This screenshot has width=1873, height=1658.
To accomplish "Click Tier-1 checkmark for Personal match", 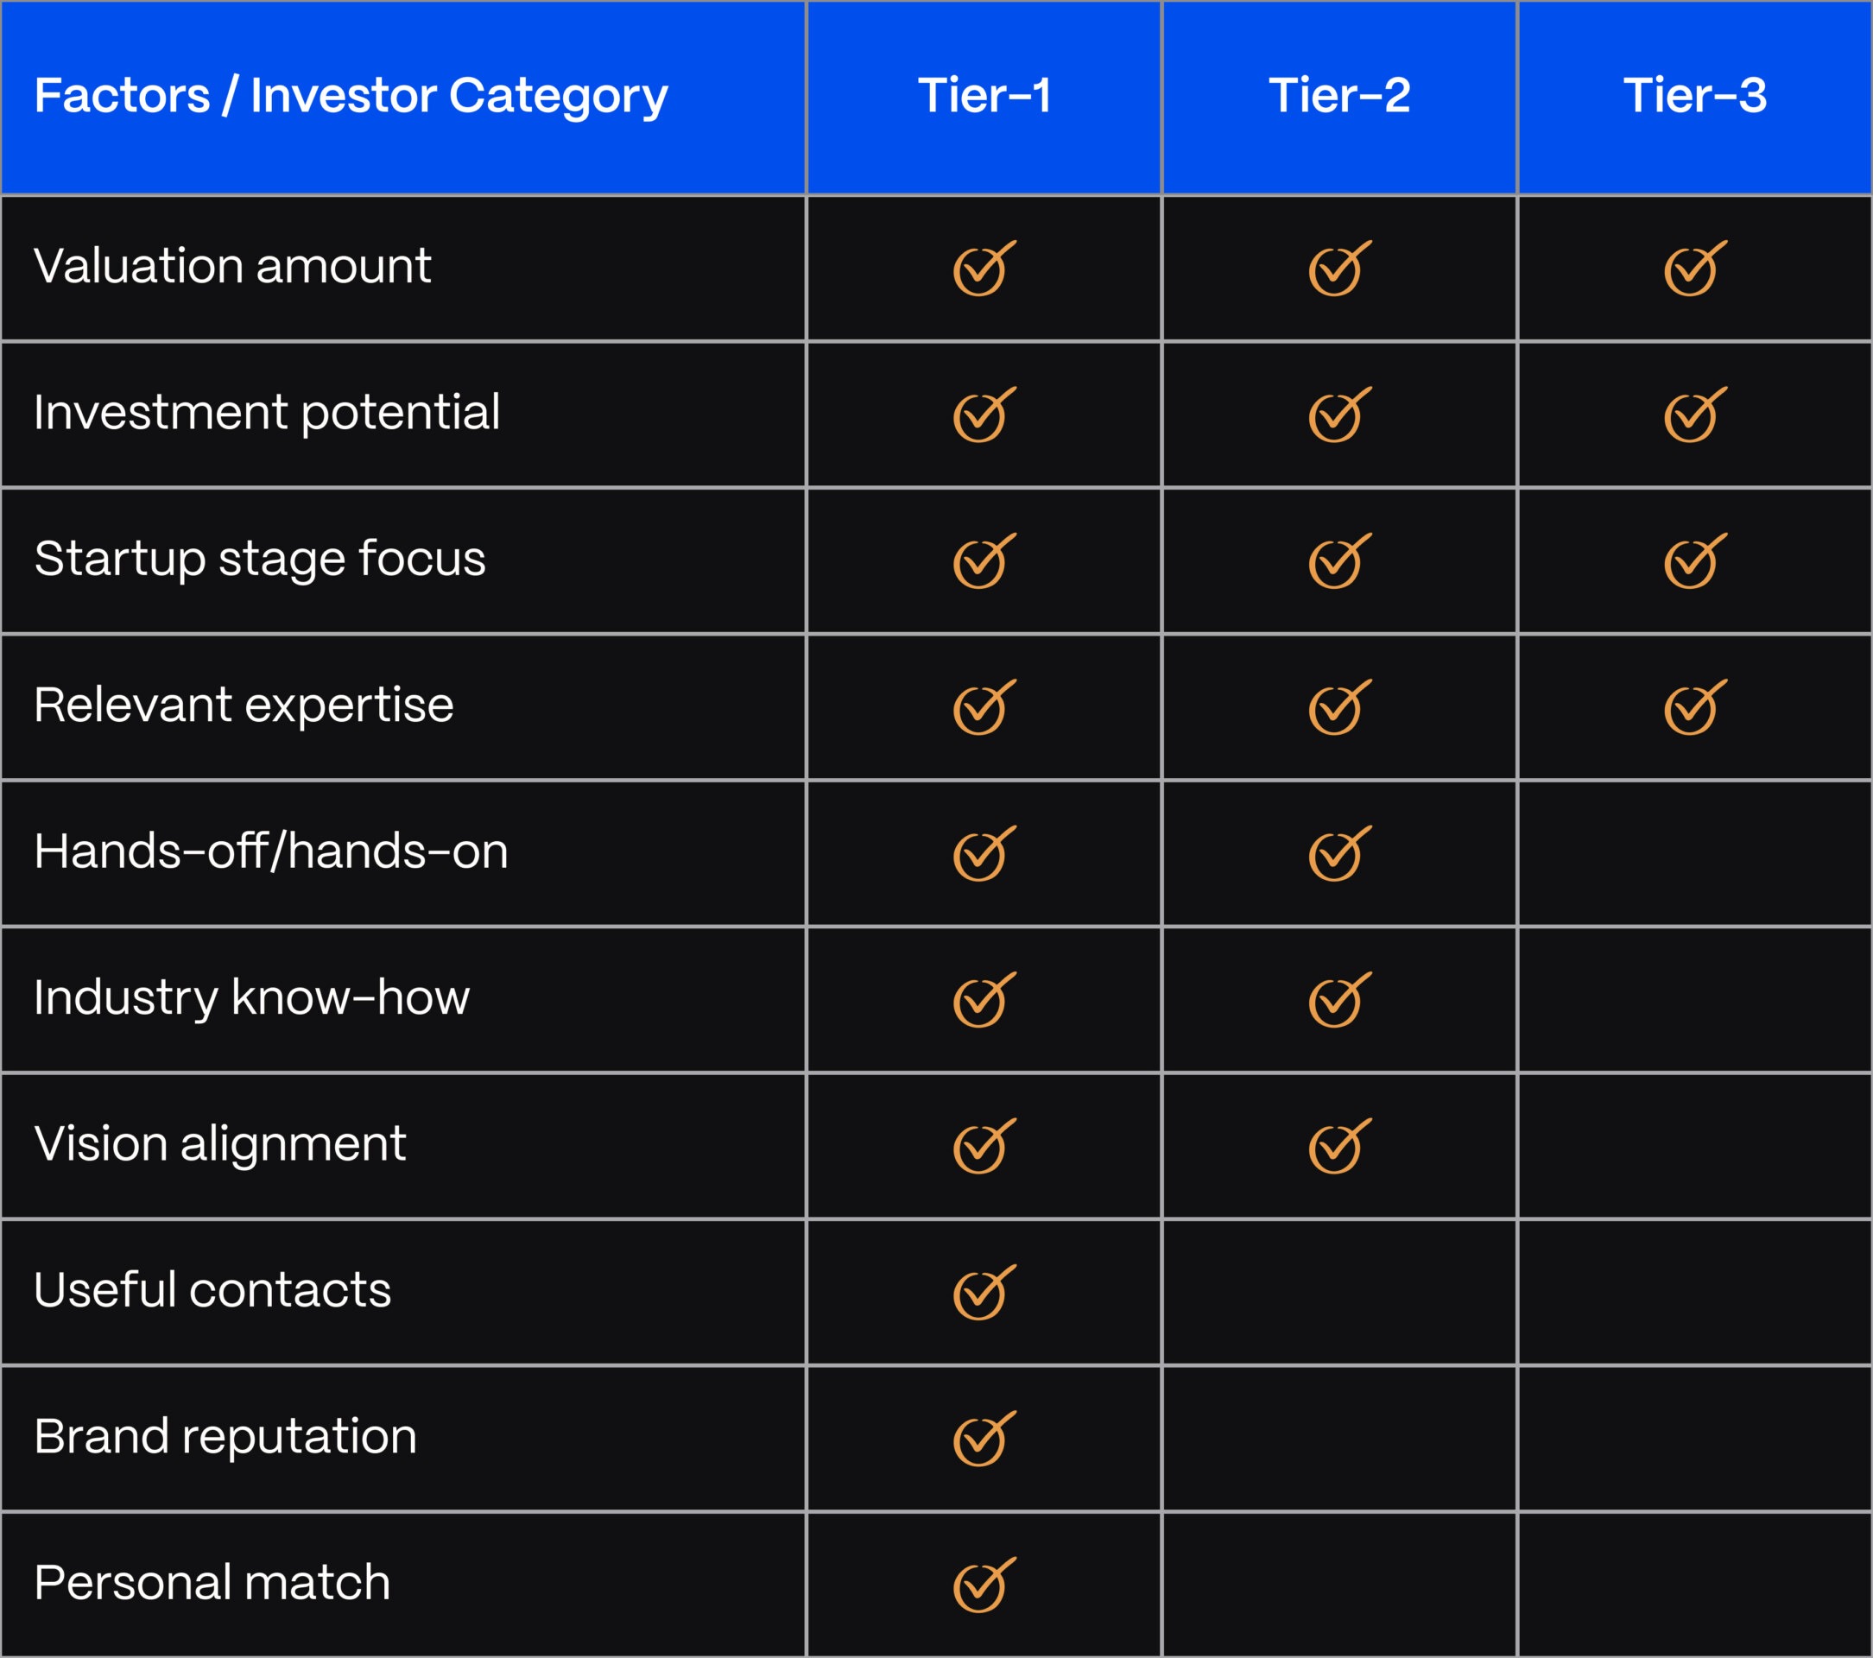I will (x=984, y=1585).
